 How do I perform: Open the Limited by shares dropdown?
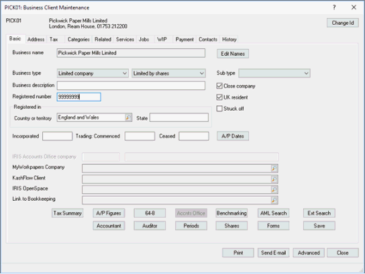click(168, 73)
